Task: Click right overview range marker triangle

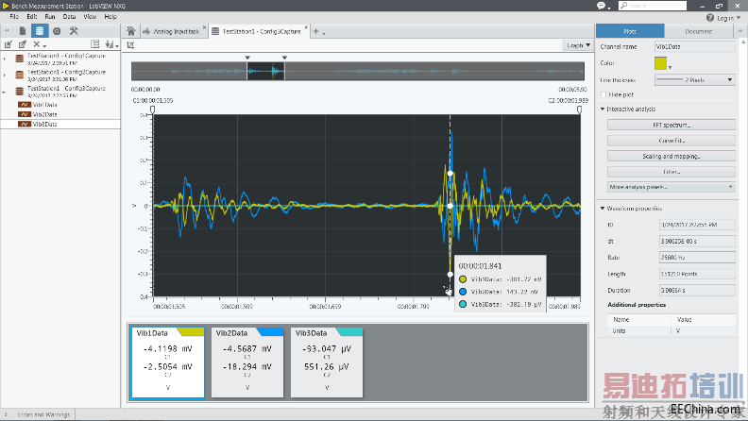Action: click(285, 58)
